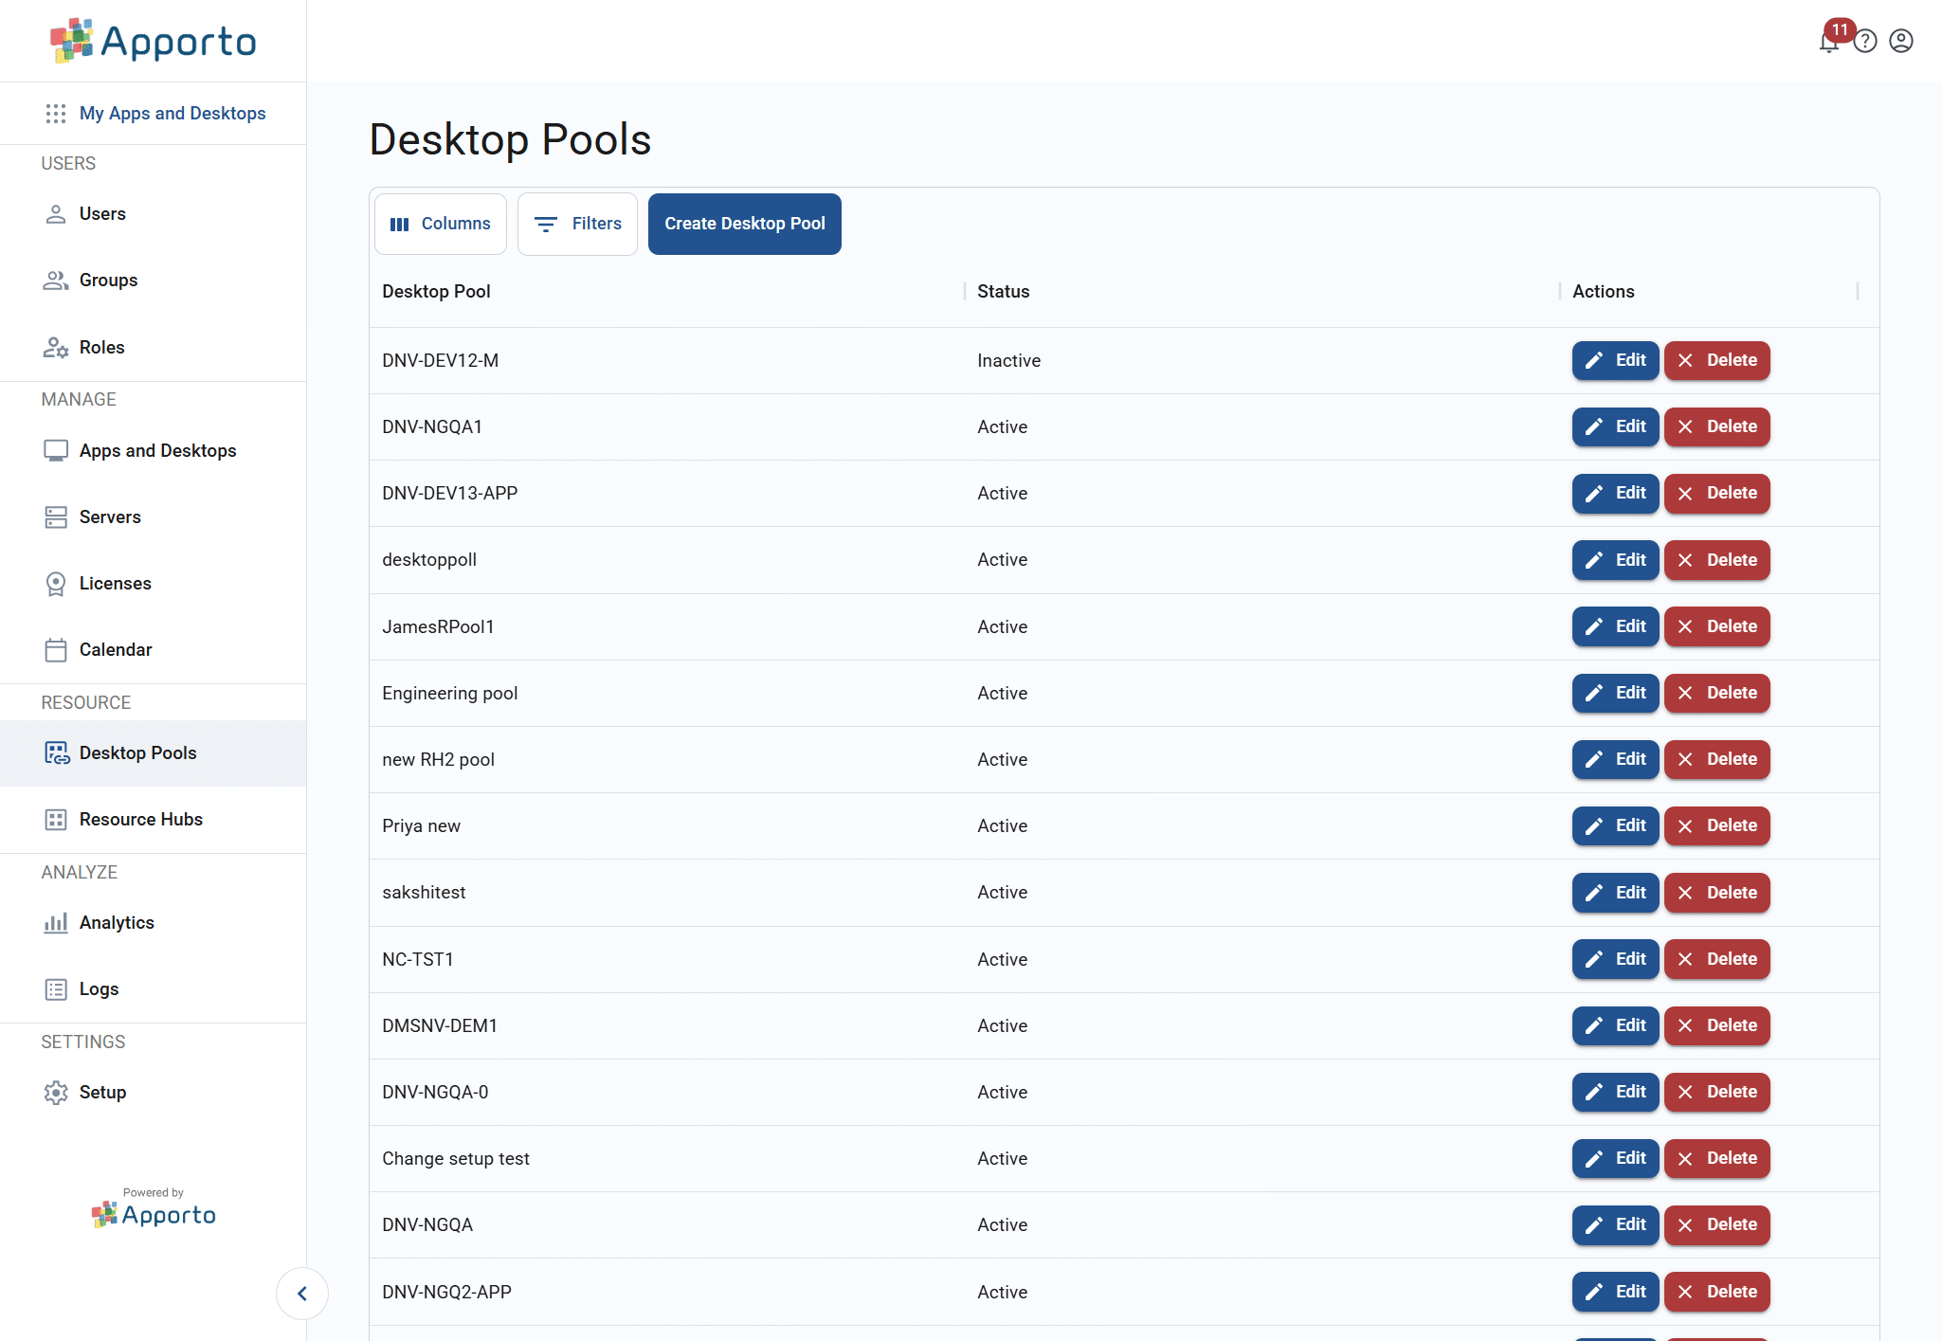
Task: Edit the DNV-NGQA1 desktop pool
Action: [x=1615, y=426]
